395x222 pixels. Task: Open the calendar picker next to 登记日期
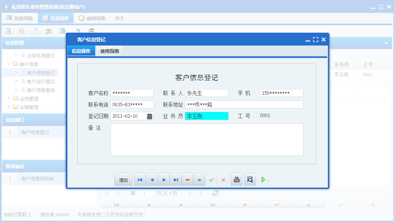[x=149, y=116]
